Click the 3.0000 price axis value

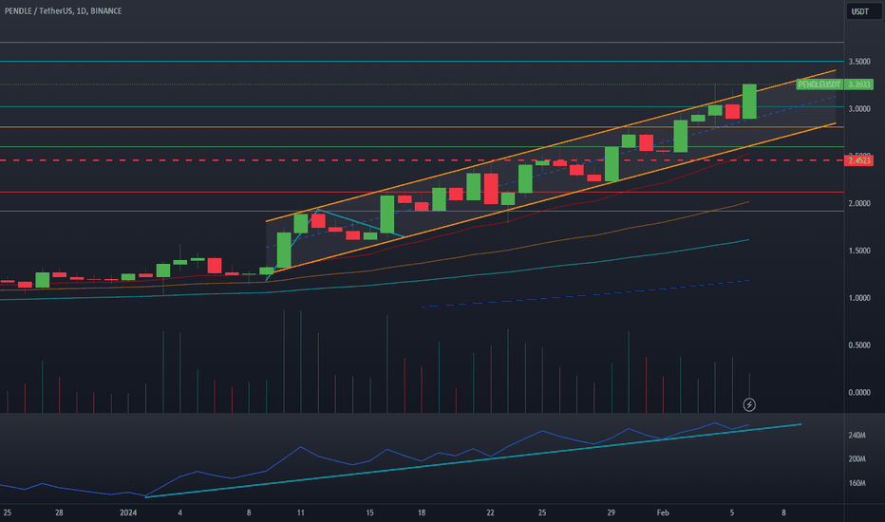pos(859,109)
